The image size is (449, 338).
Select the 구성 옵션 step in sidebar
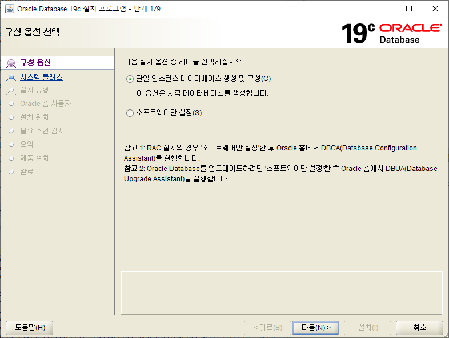[58, 63]
